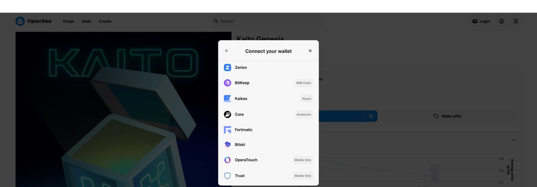Select the OperaTouch wallet option
The width and height of the screenshot is (537, 187).
(268, 160)
